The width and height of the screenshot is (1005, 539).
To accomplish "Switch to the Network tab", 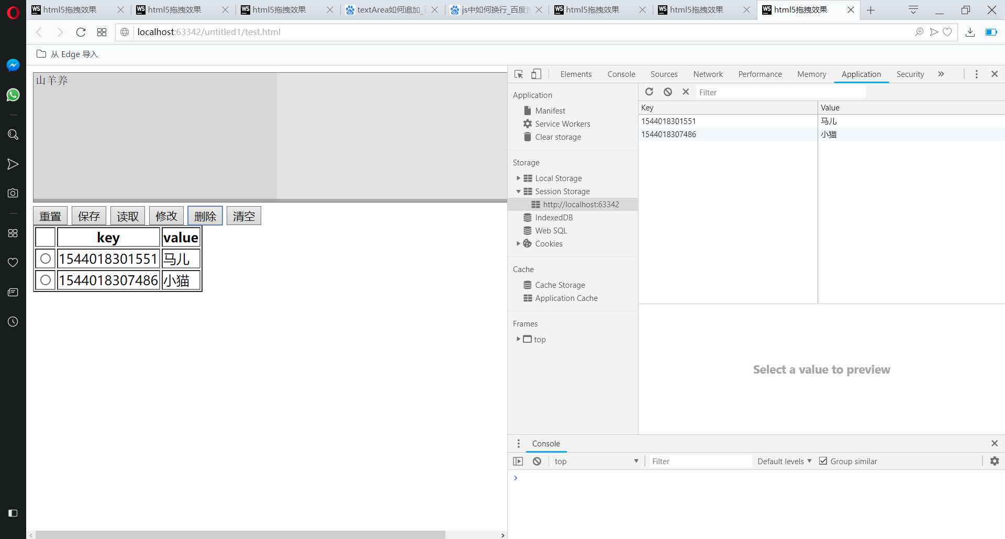I will pos(708,74).
